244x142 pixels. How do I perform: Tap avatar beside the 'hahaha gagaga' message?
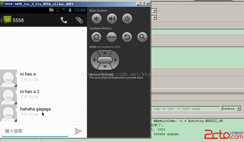click(x=8, y=113)
